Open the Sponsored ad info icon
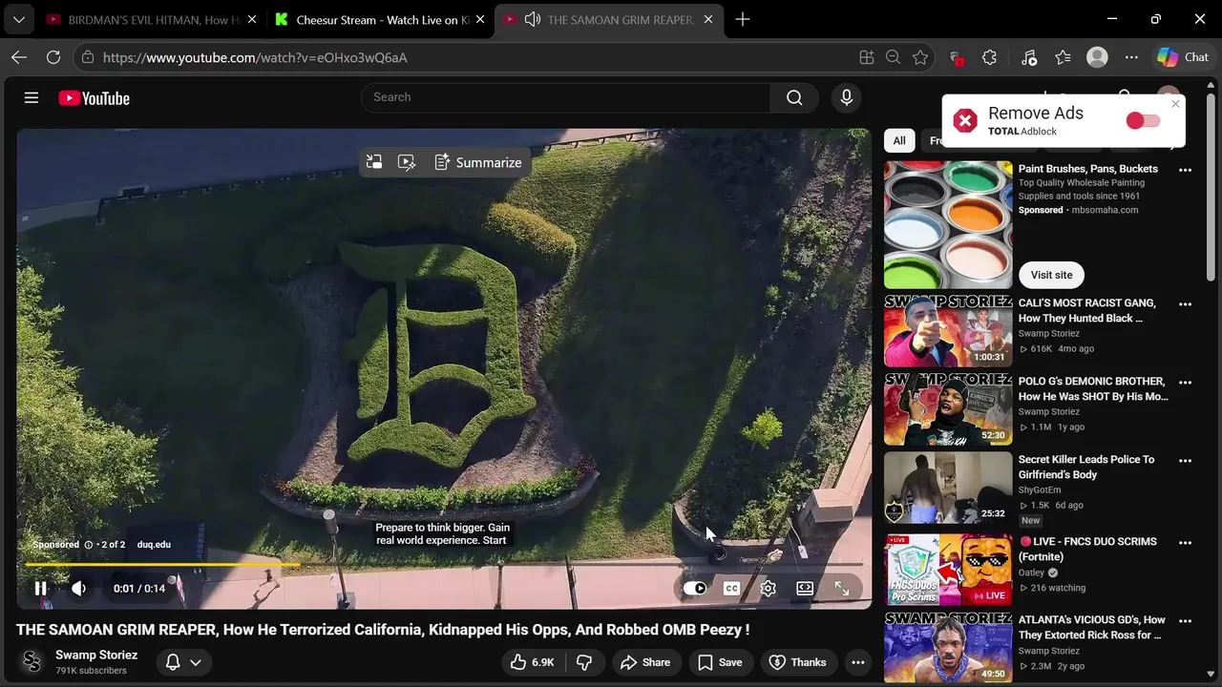This screenshot has height=687, width=1222. tap(88, 545)
